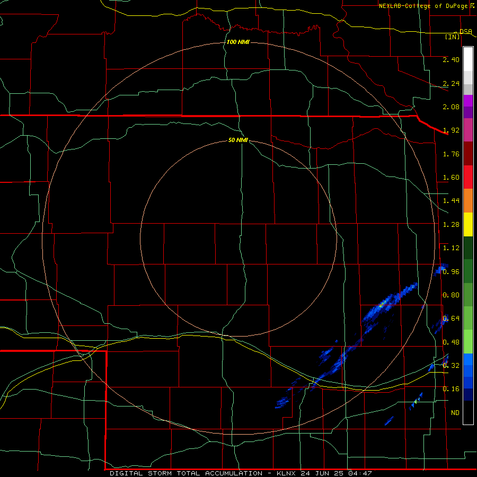
Task: Click the DSA product label
Action: [x=466, y=31]
